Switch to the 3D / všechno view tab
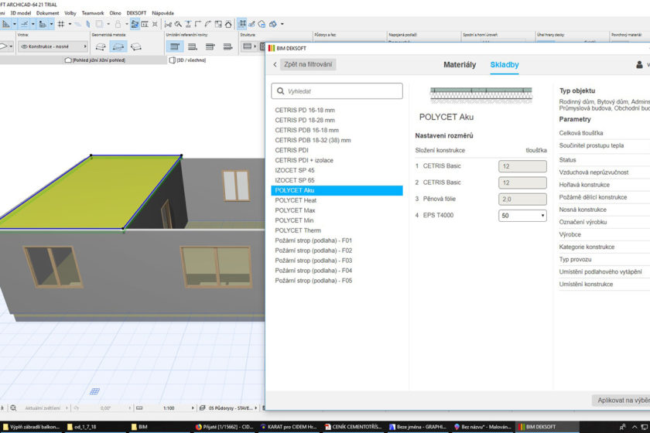650x433 pixels. 188,60
